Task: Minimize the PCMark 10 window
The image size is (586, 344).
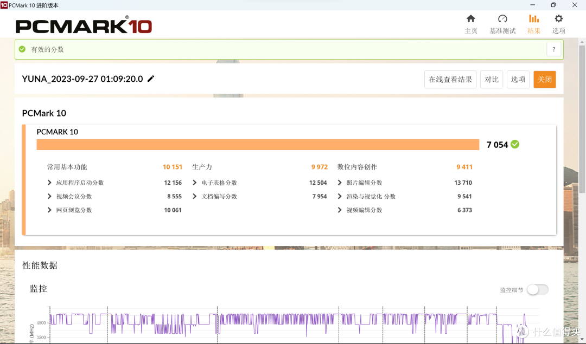Action: [533, 5]
